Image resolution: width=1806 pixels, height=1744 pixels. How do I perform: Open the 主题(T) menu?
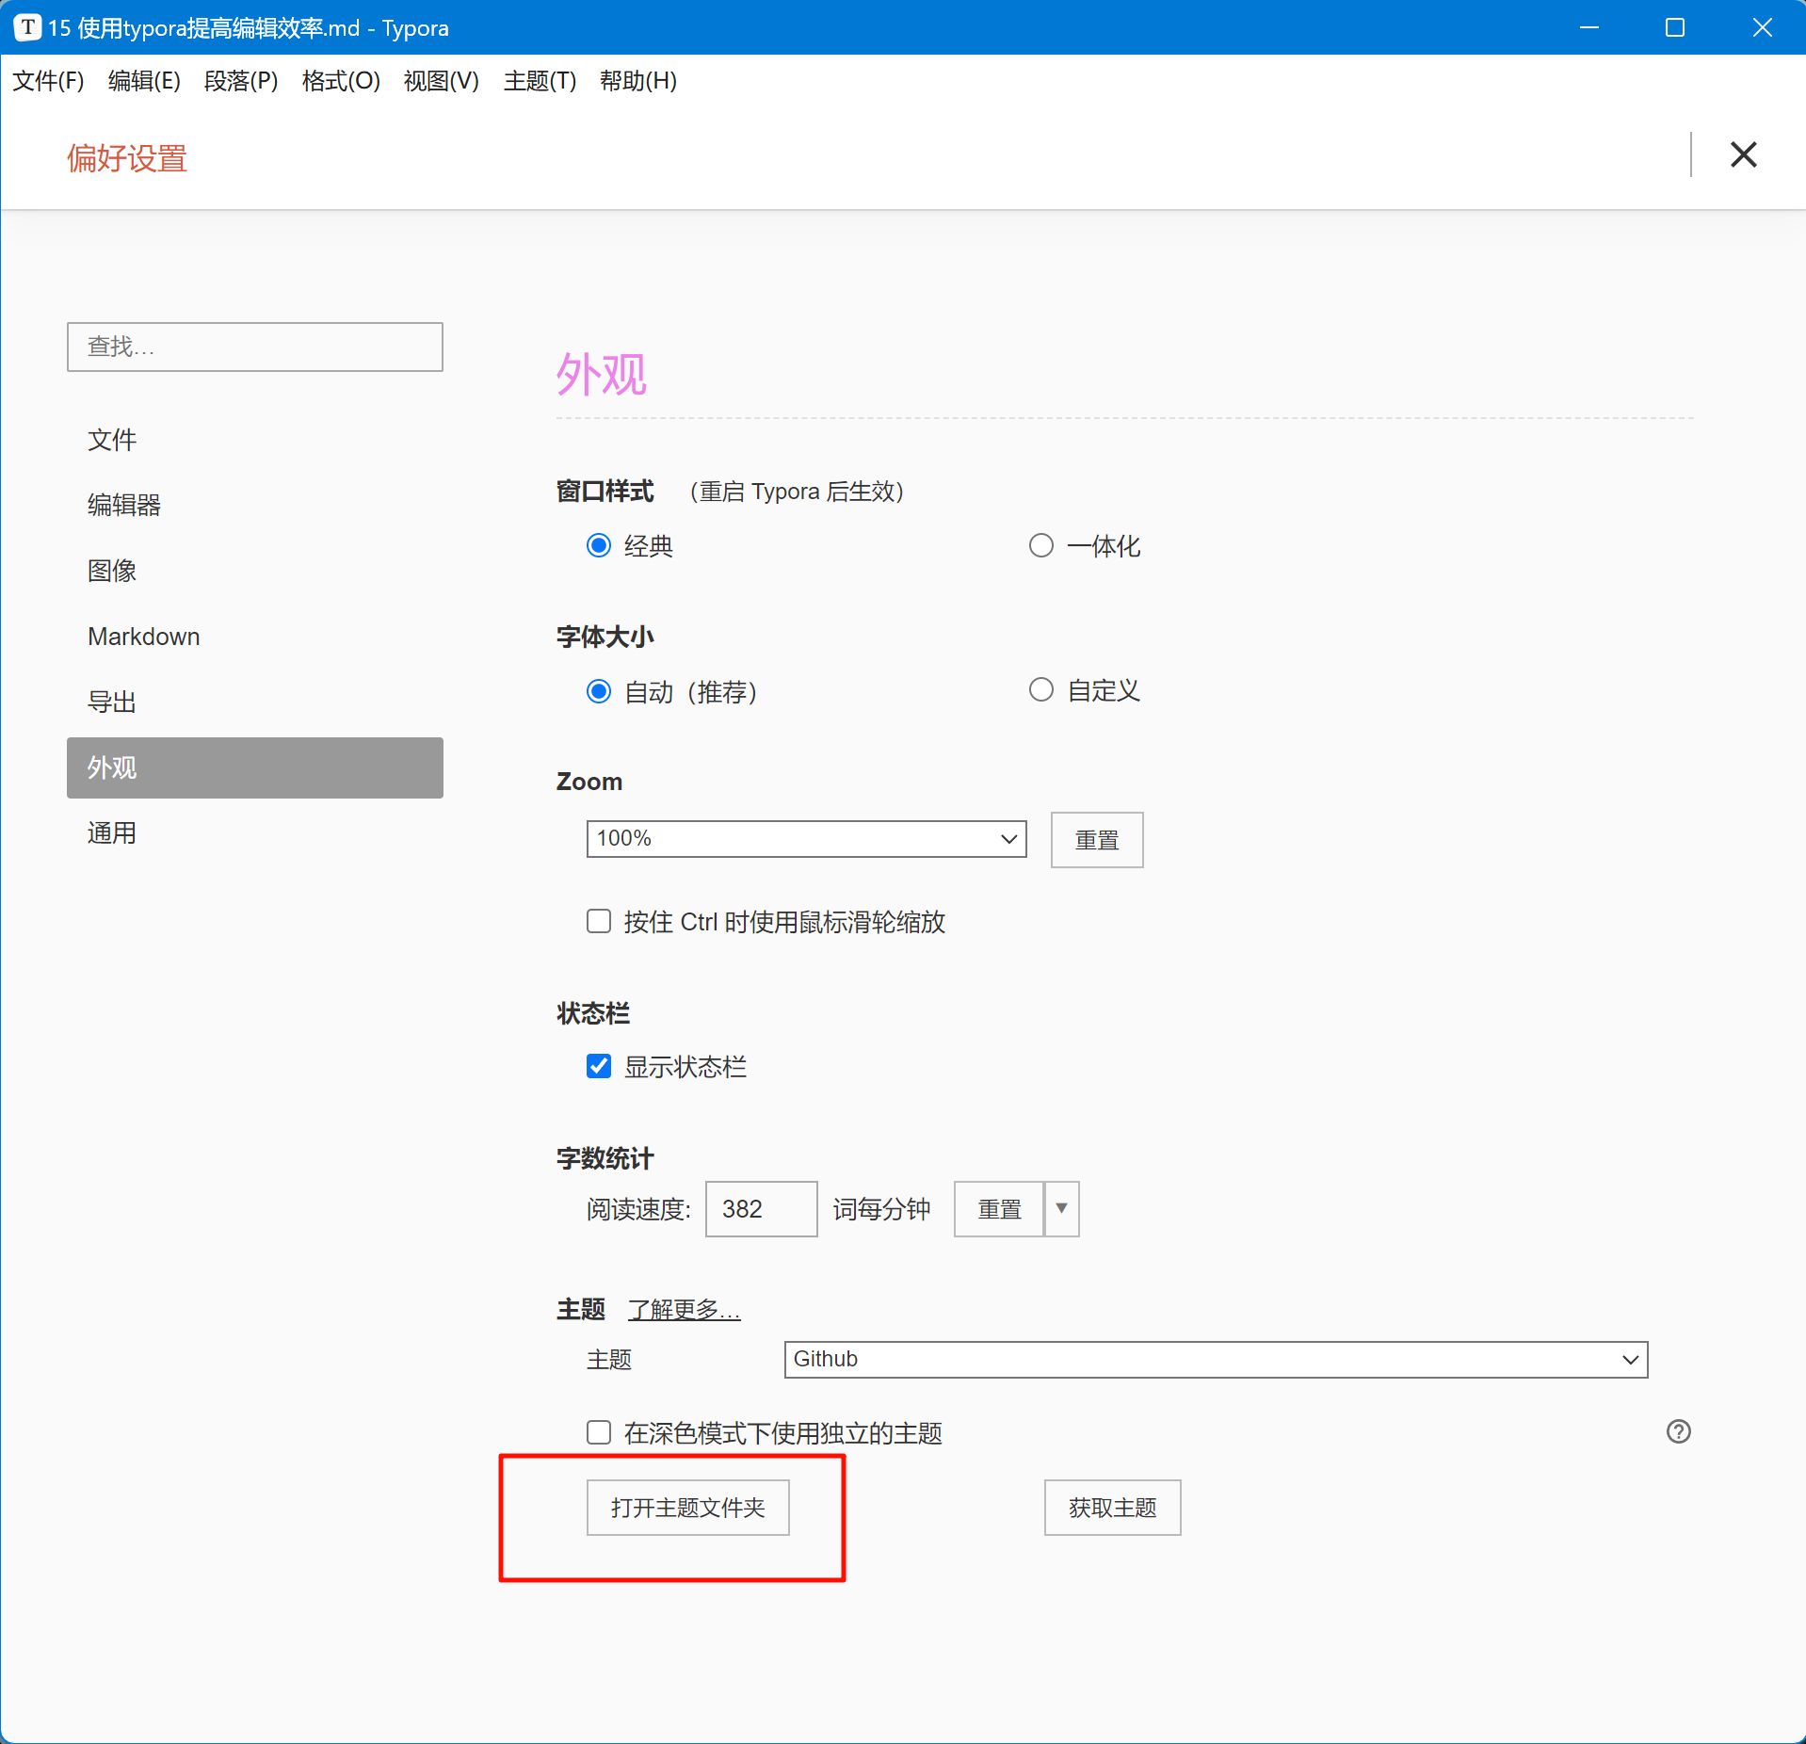[540, 81]
